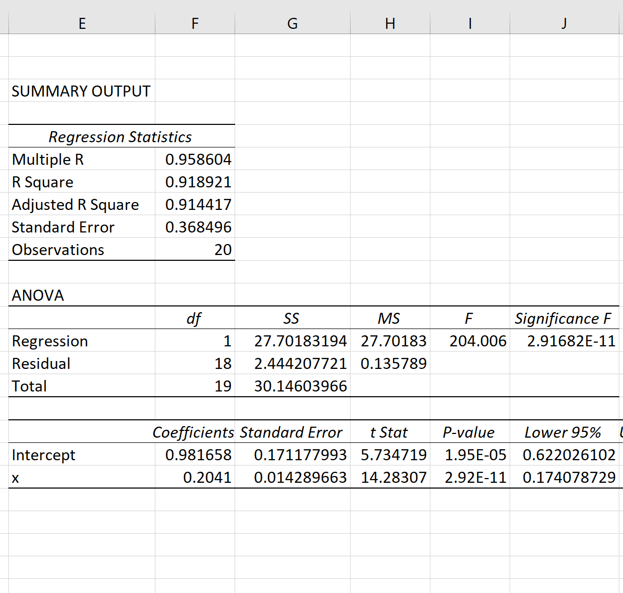Select the Total row label

pos(82,386)
